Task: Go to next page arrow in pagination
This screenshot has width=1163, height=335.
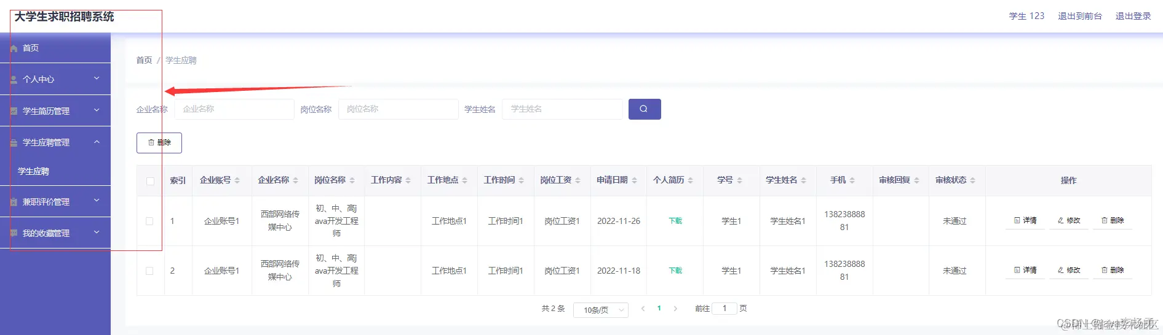Action: pyautogui.click(x=675, y=309)
